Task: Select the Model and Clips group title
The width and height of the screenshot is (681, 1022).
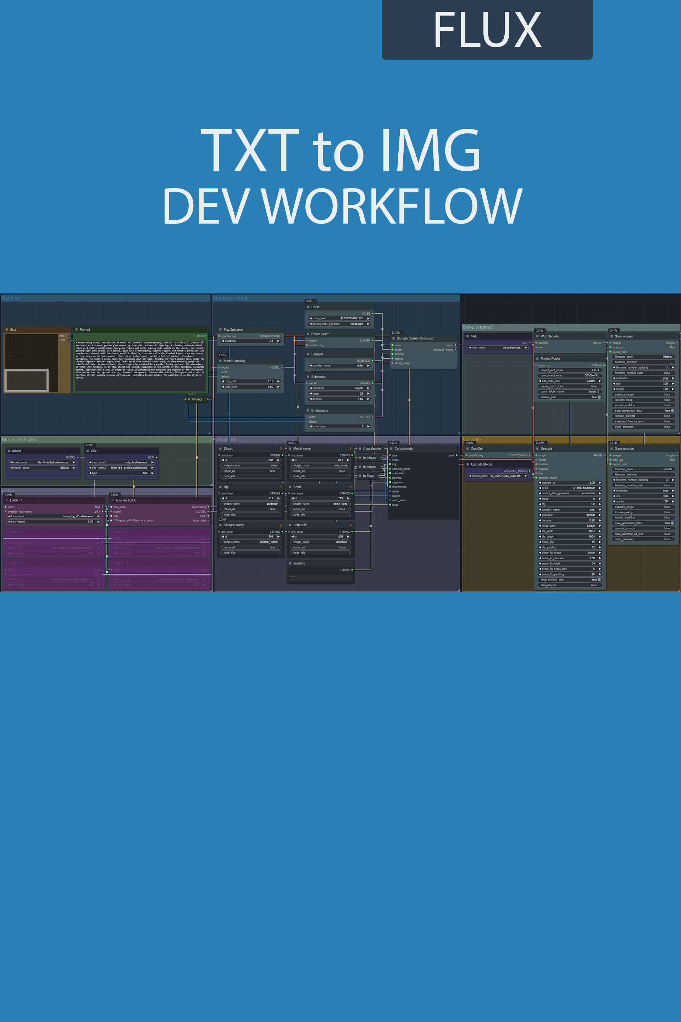Action: coord(20,439)
